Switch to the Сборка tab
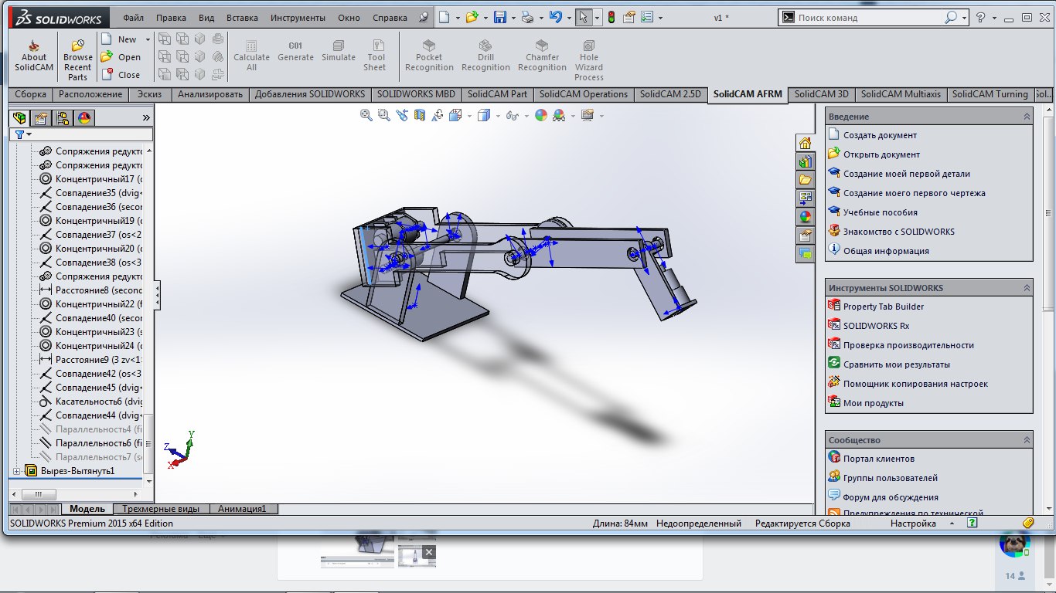This screenshot has height=593, width=1056. coord(30,94)
